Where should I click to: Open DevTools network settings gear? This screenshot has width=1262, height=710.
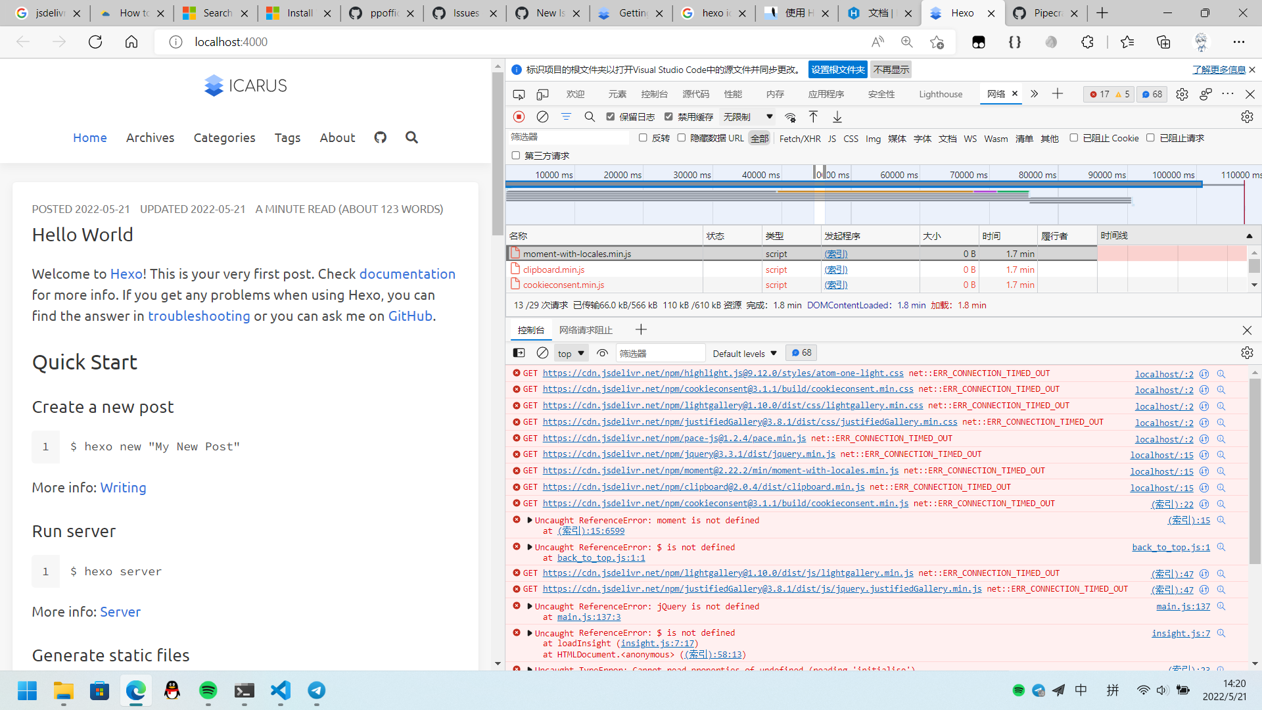coord(1248,116)
